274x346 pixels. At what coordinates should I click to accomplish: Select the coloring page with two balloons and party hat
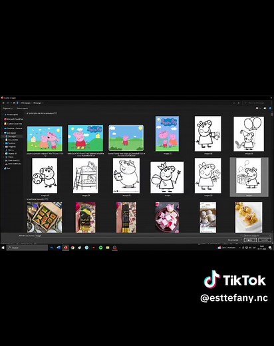[x=249, y=134]
